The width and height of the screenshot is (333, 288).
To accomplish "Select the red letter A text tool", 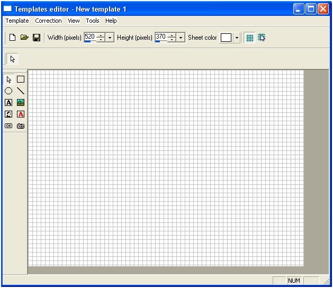I will 21,114.
